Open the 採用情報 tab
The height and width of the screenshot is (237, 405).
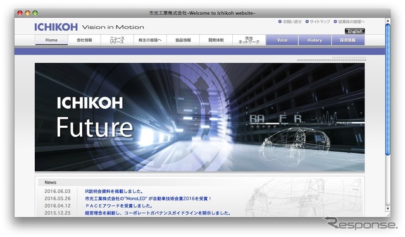click(348, 40)
